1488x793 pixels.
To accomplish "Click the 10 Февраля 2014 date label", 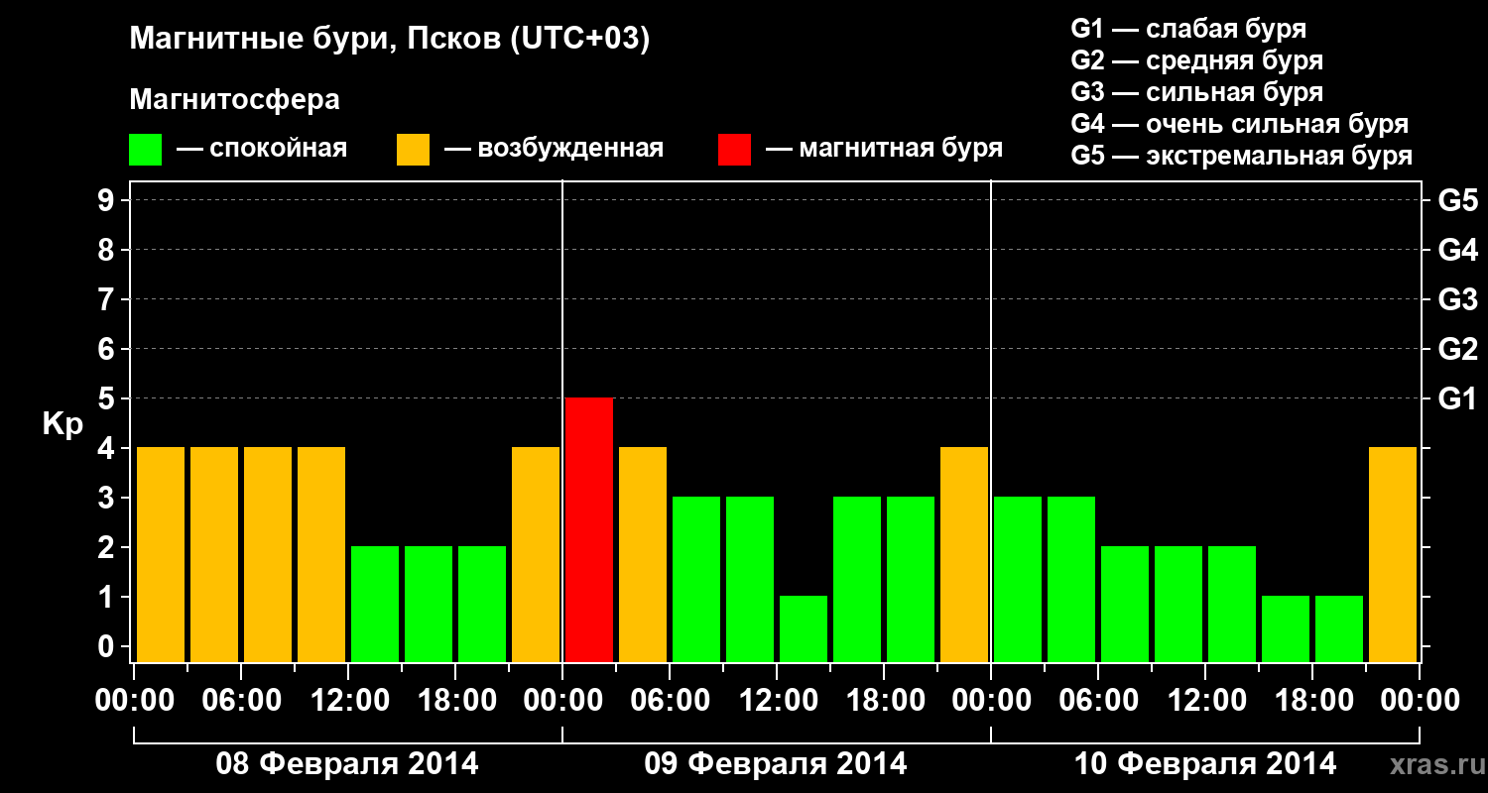I will pos(1205,764).
